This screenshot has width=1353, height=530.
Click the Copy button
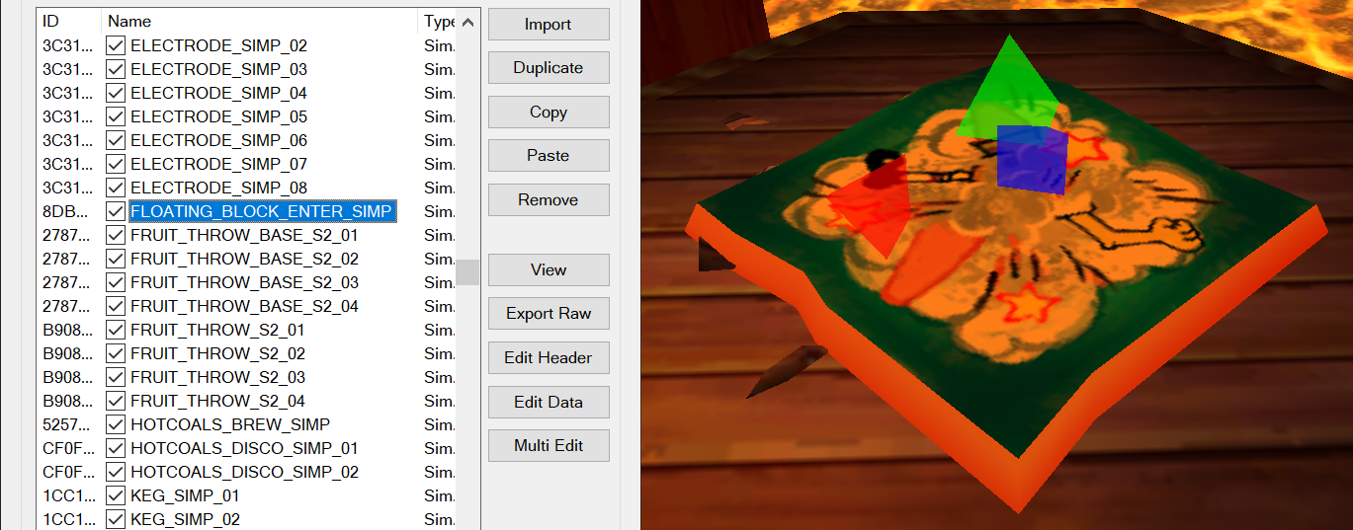tap(549, 112)
